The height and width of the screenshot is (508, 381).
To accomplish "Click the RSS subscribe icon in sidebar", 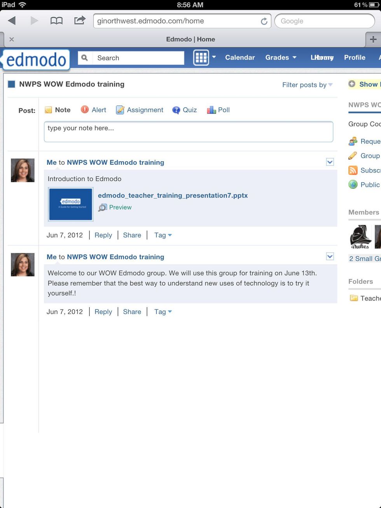I will pyautogui.click(x=353, y=170).
